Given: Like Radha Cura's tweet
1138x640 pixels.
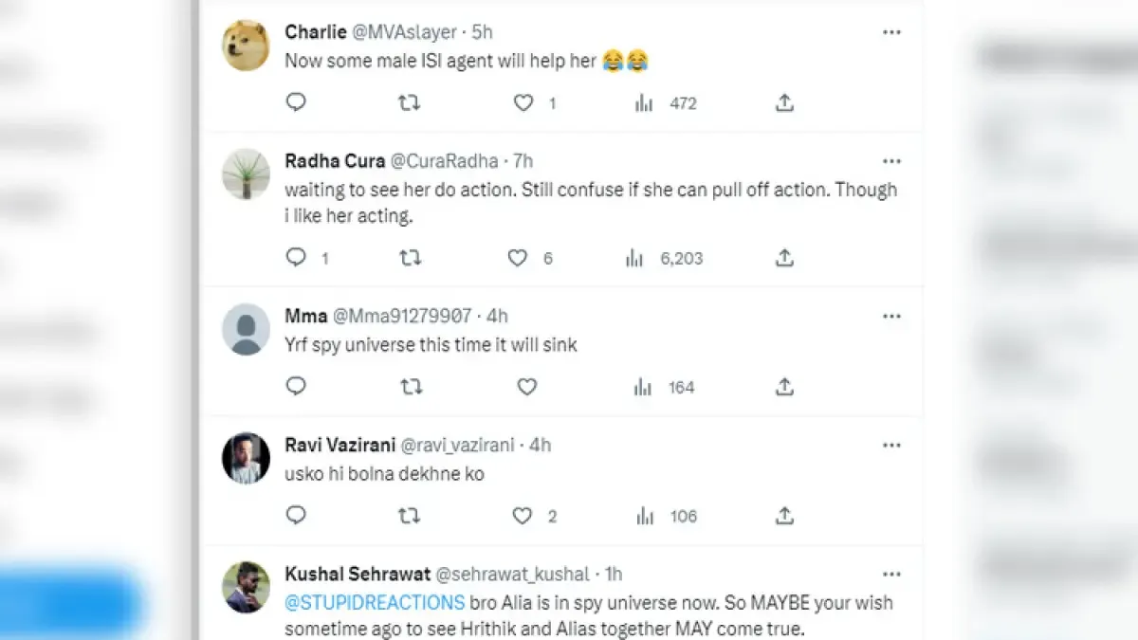Looking at the screenshot, I should click(518, 258).
